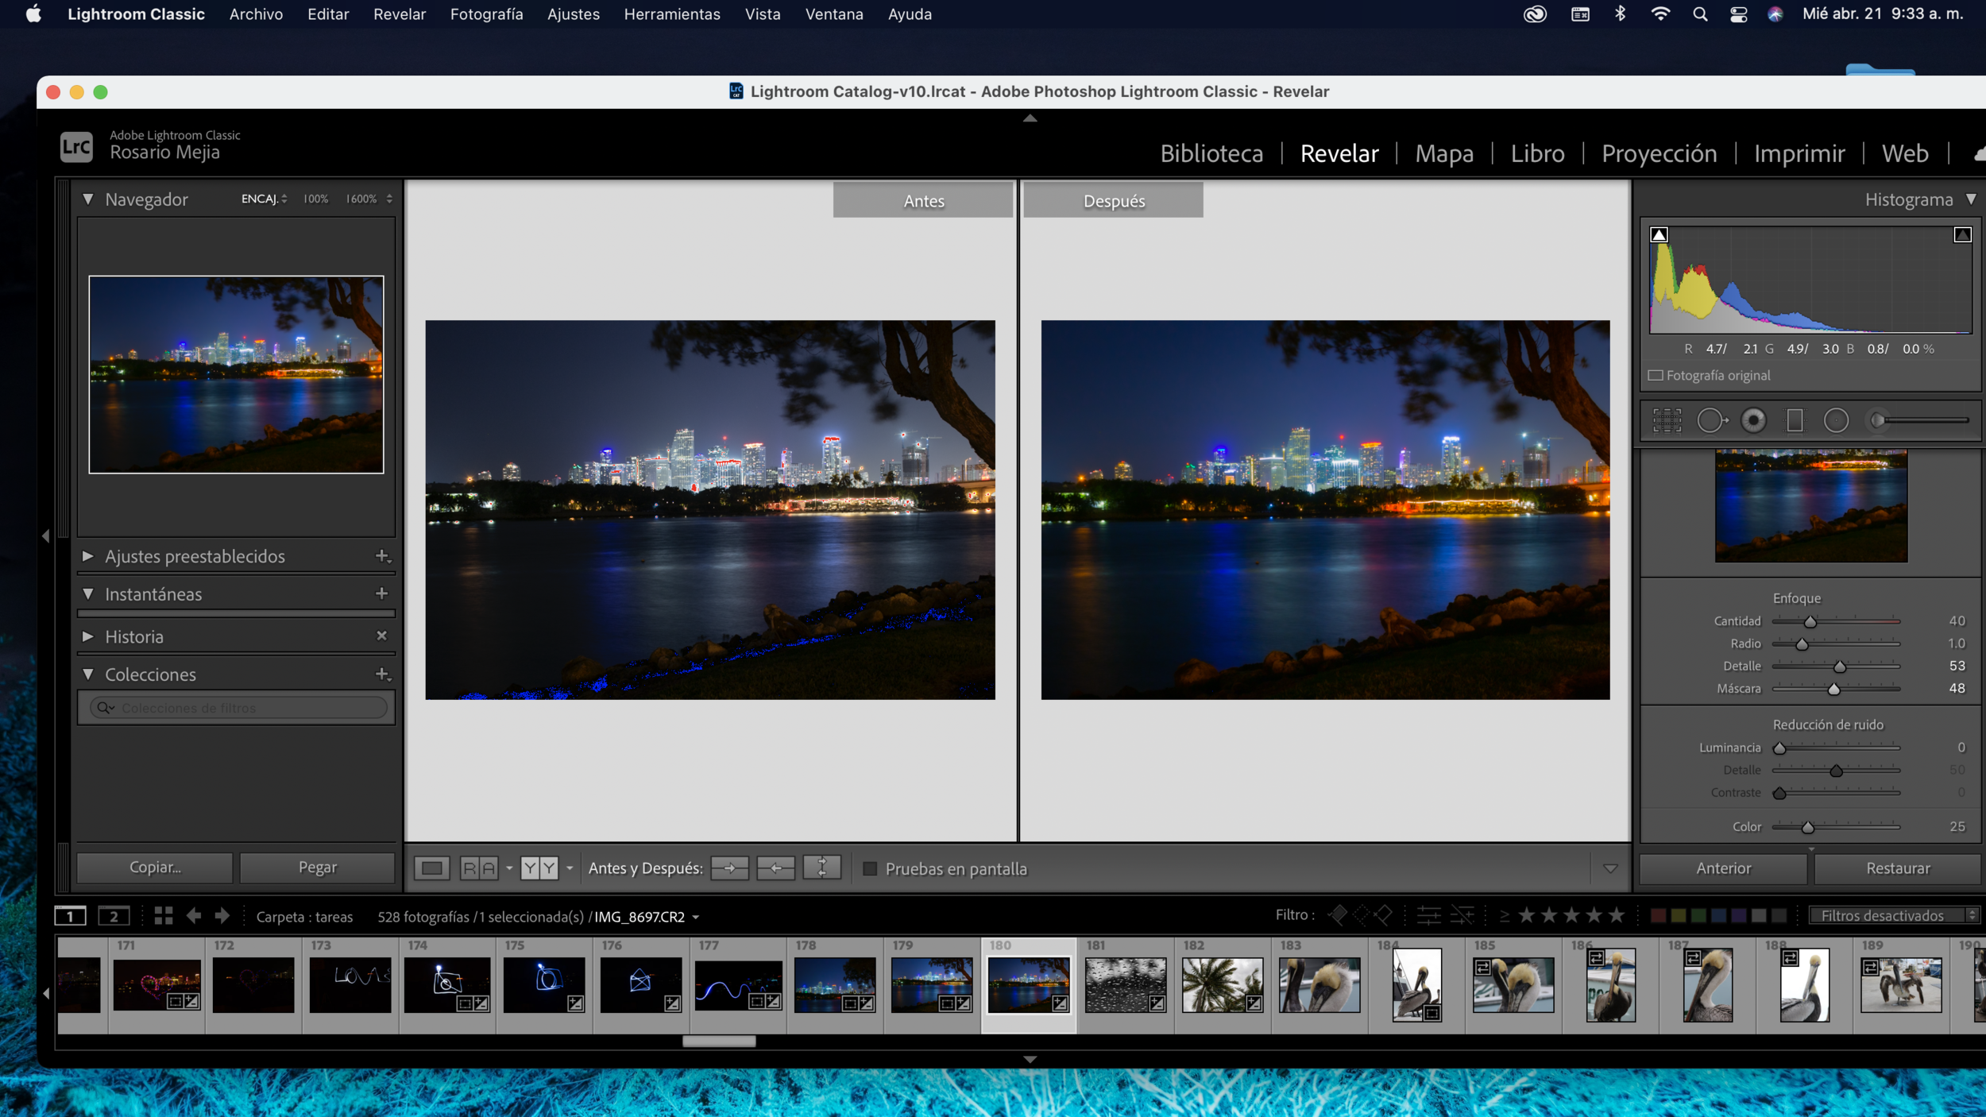Switch to grid view in filmstrip toolbar

click(x=164, y=915)
